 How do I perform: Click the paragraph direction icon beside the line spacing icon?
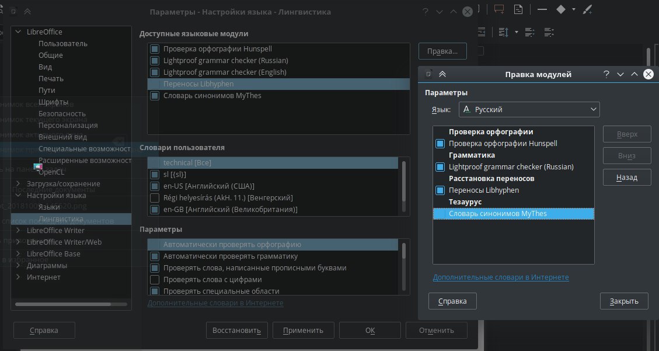click(x=481, y=32)
